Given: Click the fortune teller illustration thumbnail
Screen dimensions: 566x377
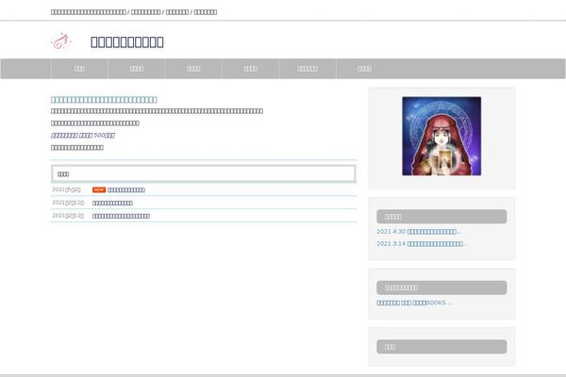Looking at the screenshot, I should pyautogui.click(x=441, y=136).
